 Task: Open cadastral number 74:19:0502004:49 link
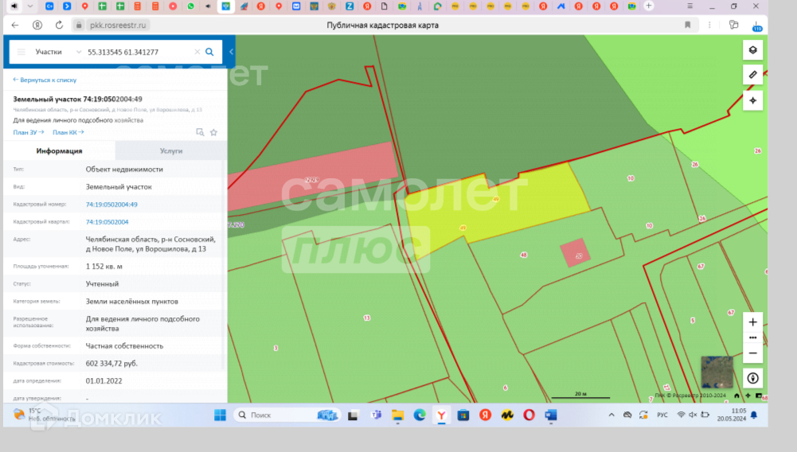click(x=111, y=205)
